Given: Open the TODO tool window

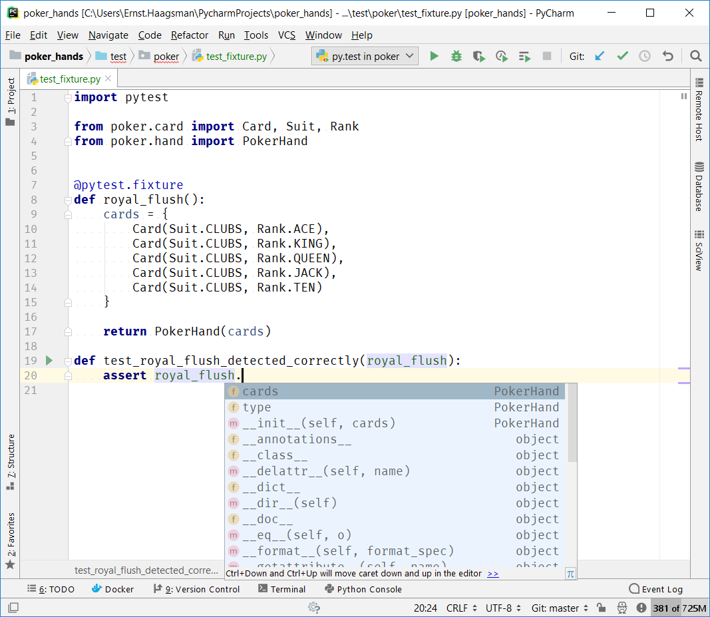Looking at the screenshot, I should click(51, 589).
